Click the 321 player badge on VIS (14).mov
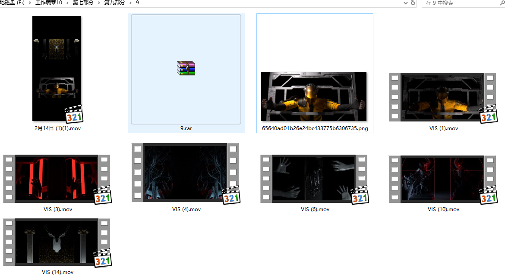505x280 pixels. tap(103, 258)
